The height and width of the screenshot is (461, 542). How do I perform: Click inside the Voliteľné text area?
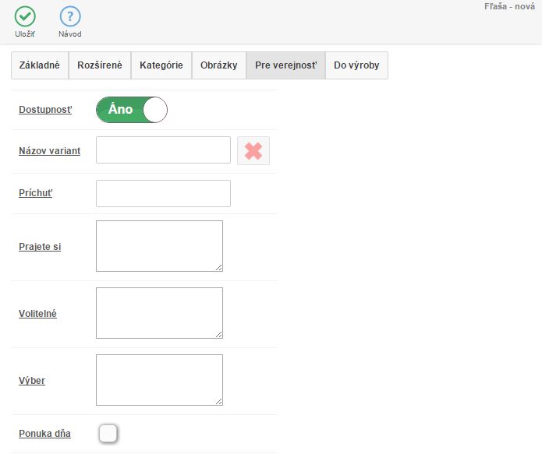tap(159, 313)
